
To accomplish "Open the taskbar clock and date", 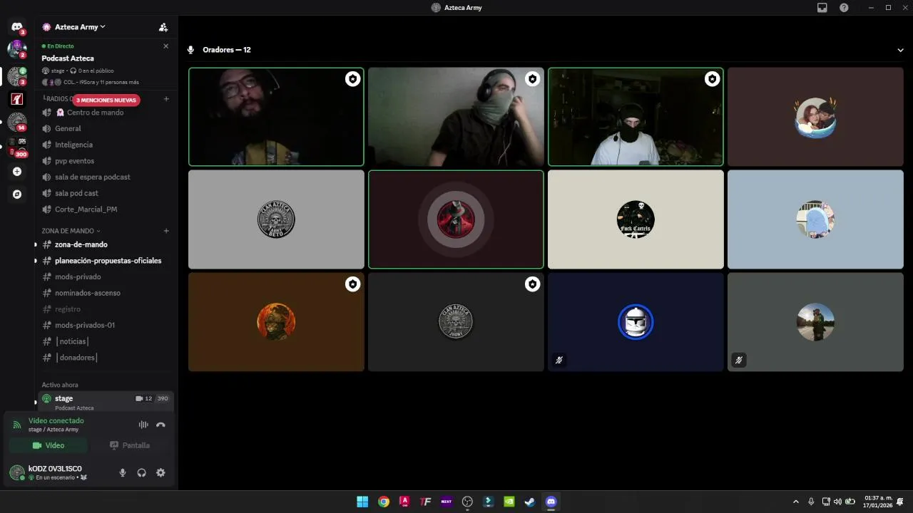I will click(879, 502).
